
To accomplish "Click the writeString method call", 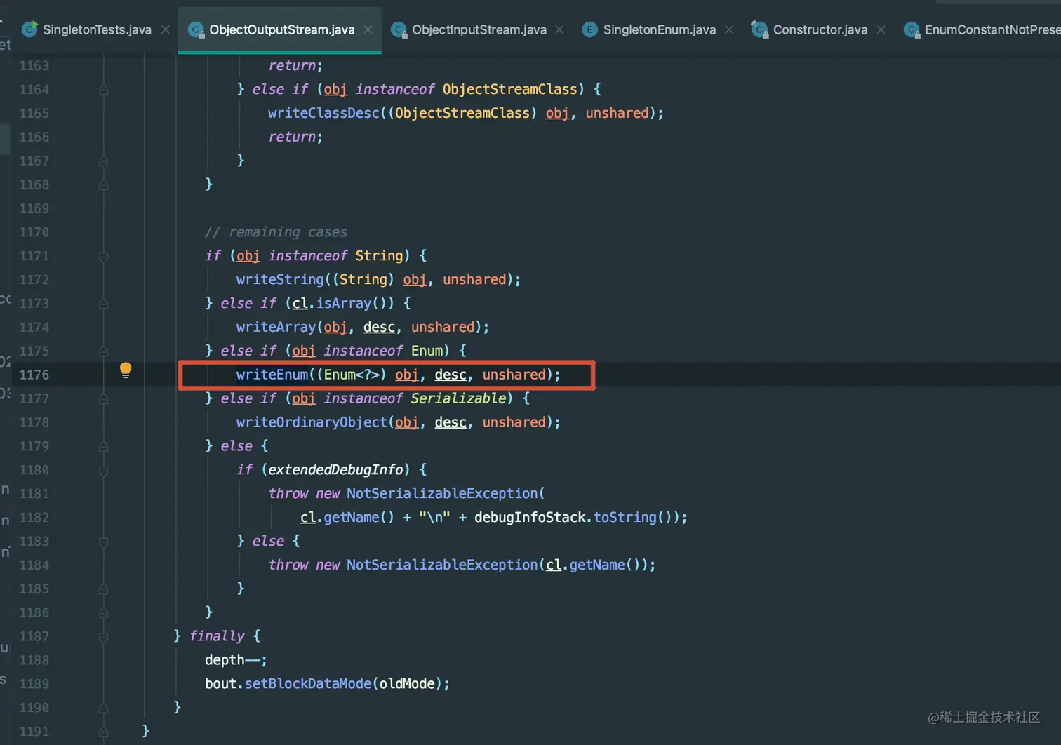I will pyautogui.click(x=280, y=279).
